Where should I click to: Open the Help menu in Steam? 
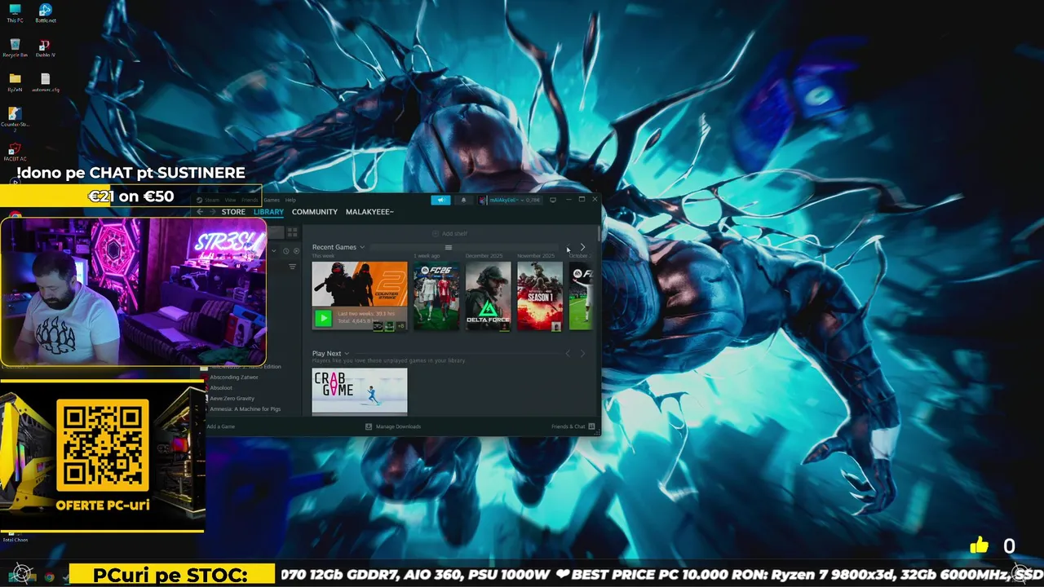[290, 200]
